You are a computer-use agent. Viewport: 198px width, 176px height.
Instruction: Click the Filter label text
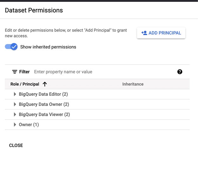pos(24,72)
